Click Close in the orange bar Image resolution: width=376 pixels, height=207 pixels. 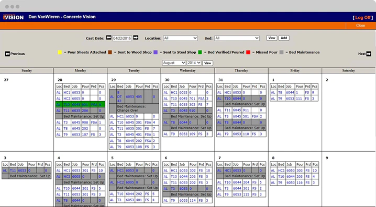(360, 26)
